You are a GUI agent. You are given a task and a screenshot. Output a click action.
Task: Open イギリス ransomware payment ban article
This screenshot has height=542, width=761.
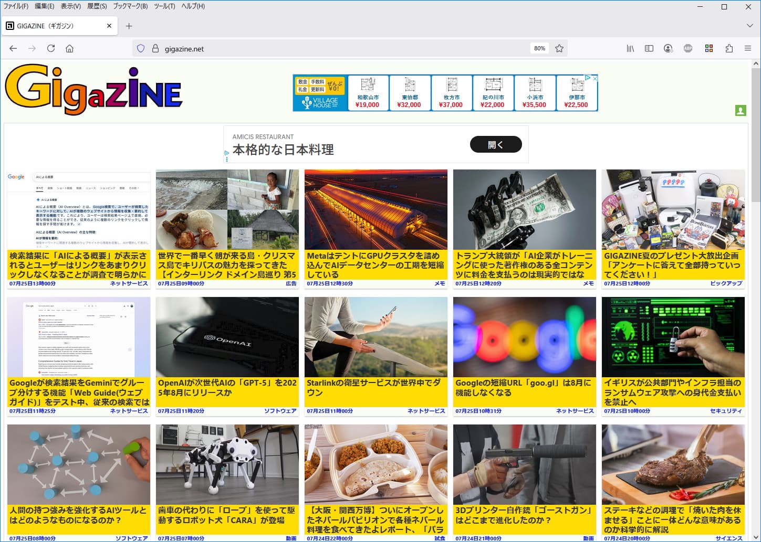tap(673, 392)
